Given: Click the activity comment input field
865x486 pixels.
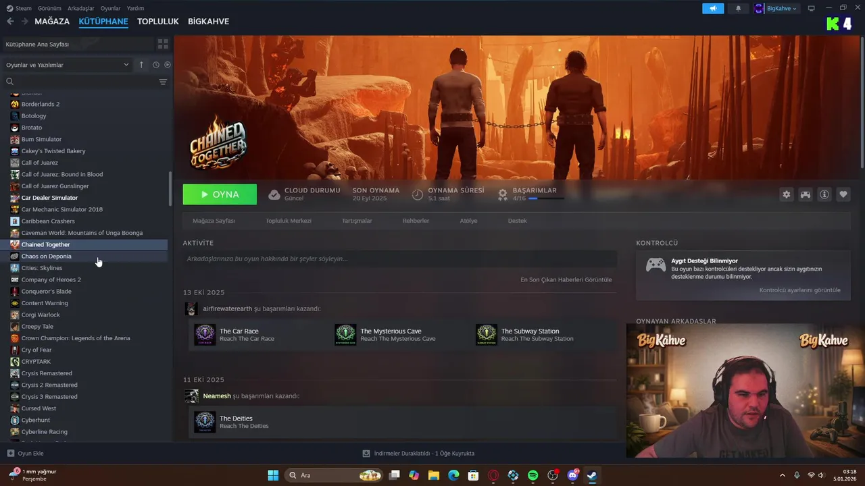Looking at the screenshot, I should pos(399,259).
